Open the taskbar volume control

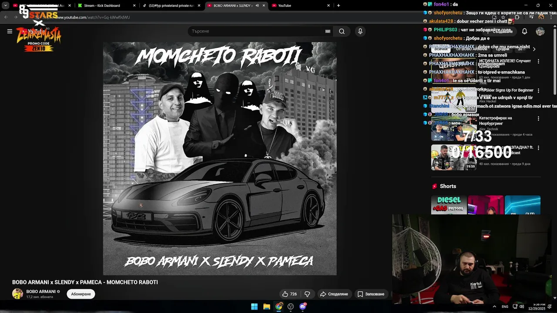pyautogui.click(x=522, y=306)
